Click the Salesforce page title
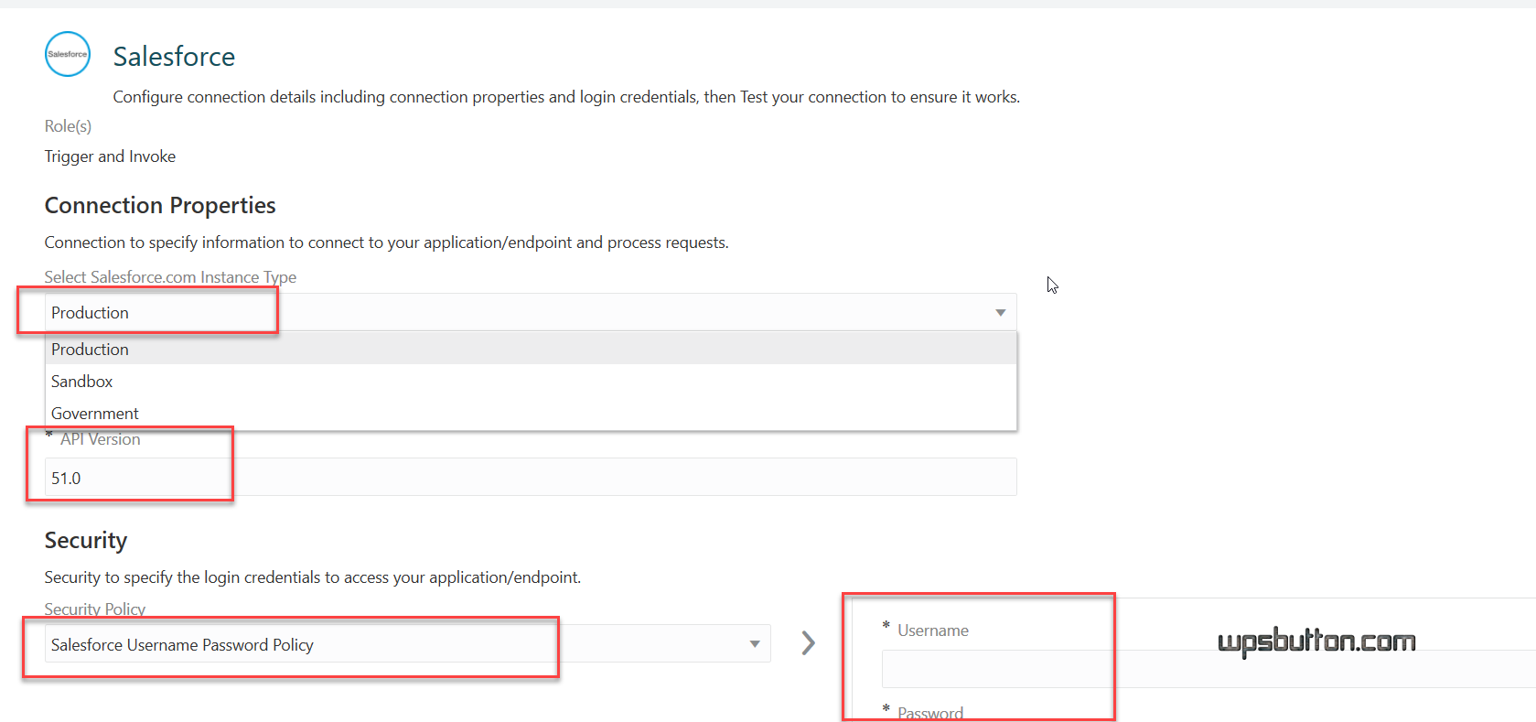 (x=174, y=57)
